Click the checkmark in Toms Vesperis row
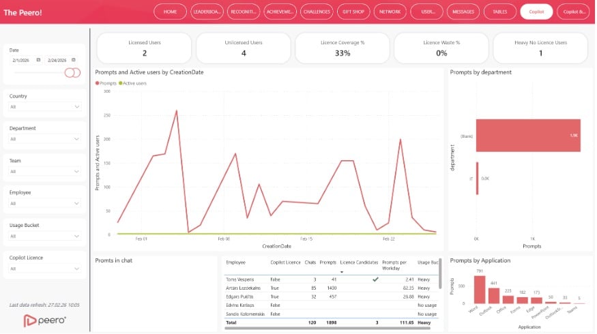This screenshot has width=597, height=334. 375,279
